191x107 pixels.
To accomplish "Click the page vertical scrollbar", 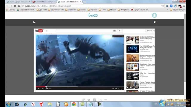I will click(185, 48).
